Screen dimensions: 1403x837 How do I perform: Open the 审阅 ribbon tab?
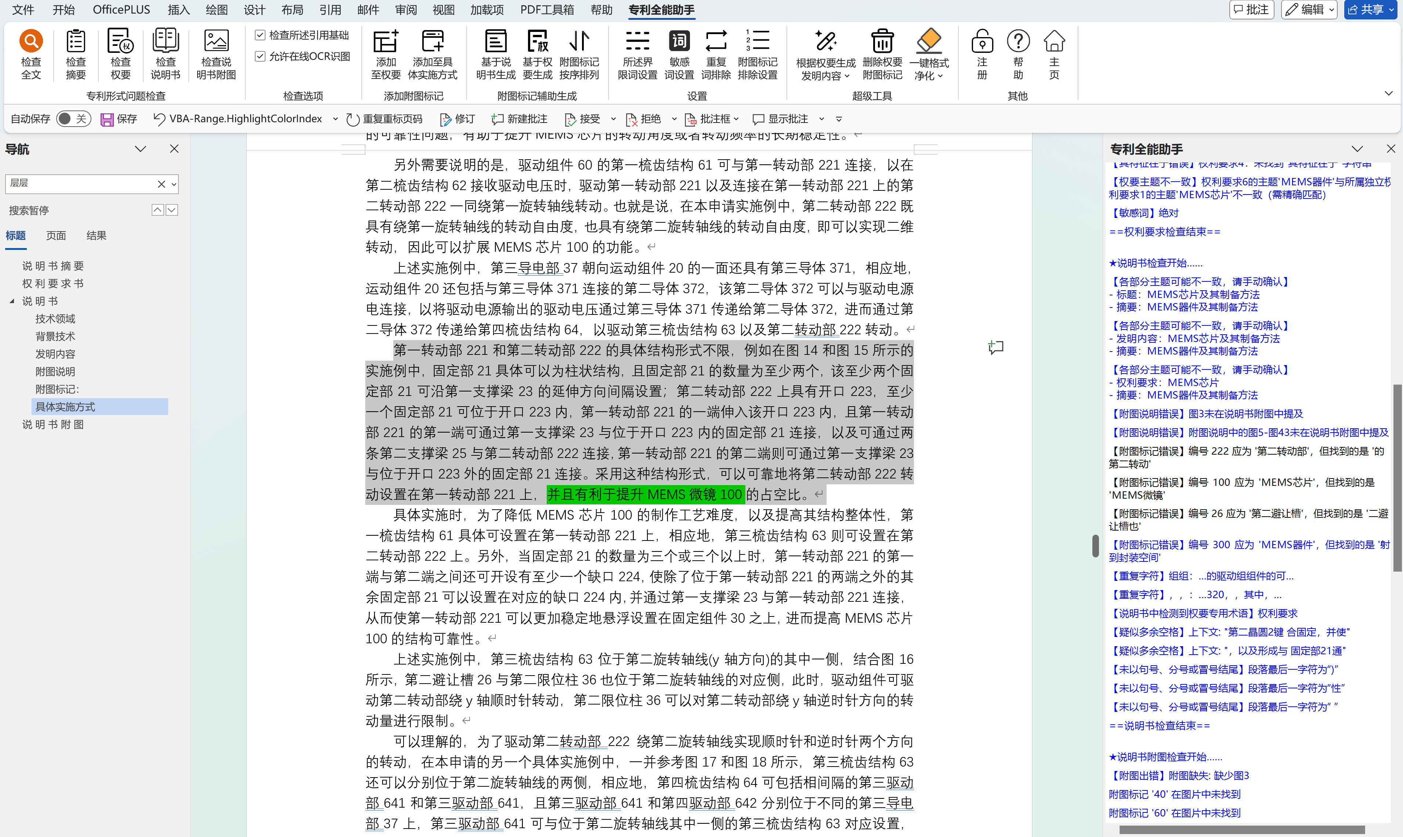click(x=406, y=10)
